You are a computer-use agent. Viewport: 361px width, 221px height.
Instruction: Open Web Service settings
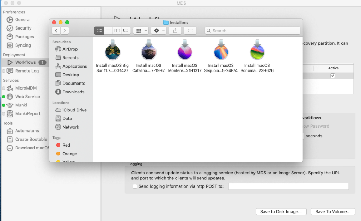(x=23, y=97)
